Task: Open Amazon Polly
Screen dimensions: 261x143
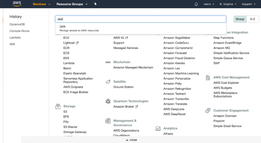Action: coord(172,84)
